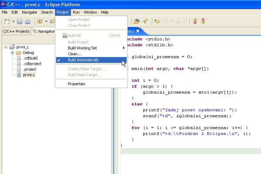
Task: Click the Save icon in toolbar
Action: (x=20, y=21)
